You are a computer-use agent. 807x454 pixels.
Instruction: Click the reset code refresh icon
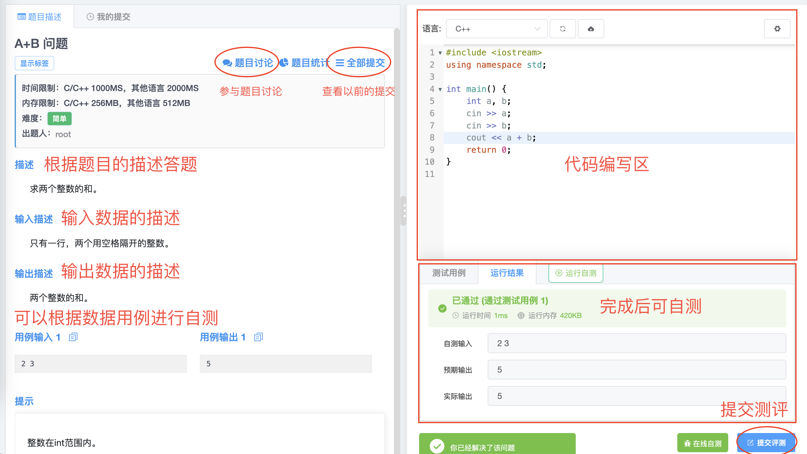click(x=563, y=29)
